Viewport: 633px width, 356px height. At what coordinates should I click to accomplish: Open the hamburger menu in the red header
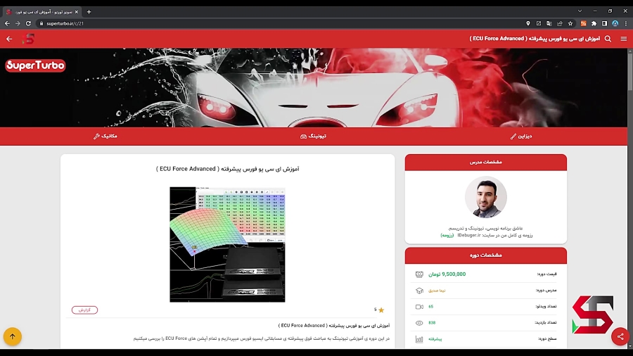click(623, 39)
